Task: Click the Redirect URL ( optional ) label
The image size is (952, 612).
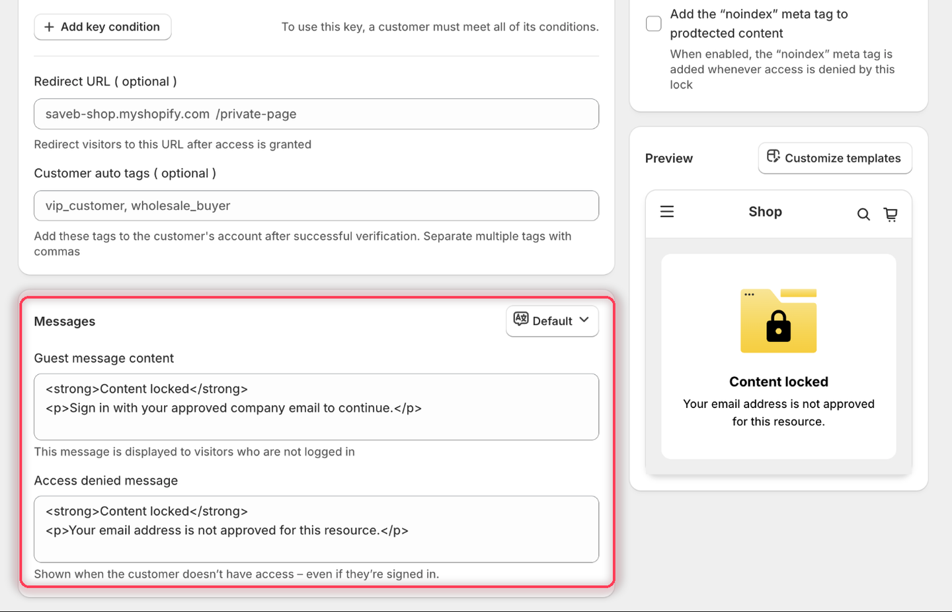Action: tap(105, 81)
